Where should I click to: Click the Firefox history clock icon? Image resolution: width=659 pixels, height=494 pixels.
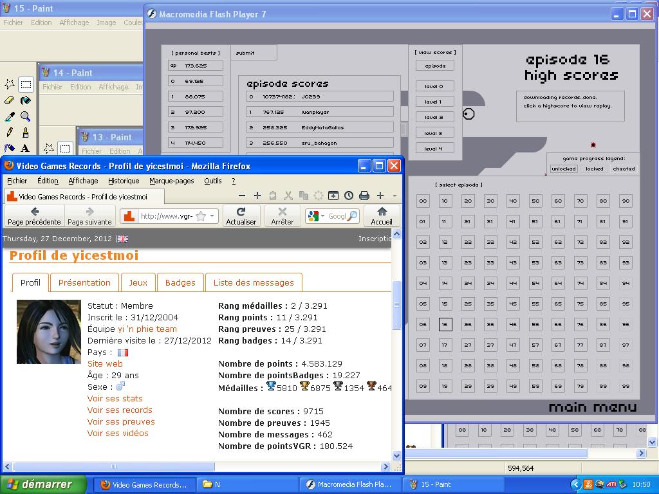click(349, 196)
